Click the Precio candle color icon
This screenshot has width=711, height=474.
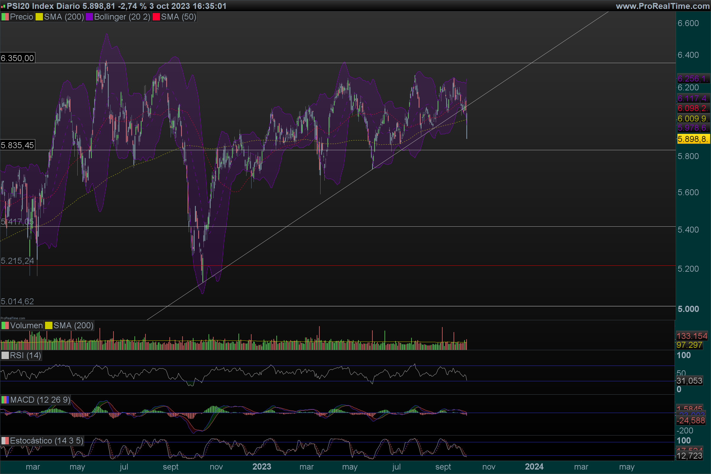click(5, 17)
